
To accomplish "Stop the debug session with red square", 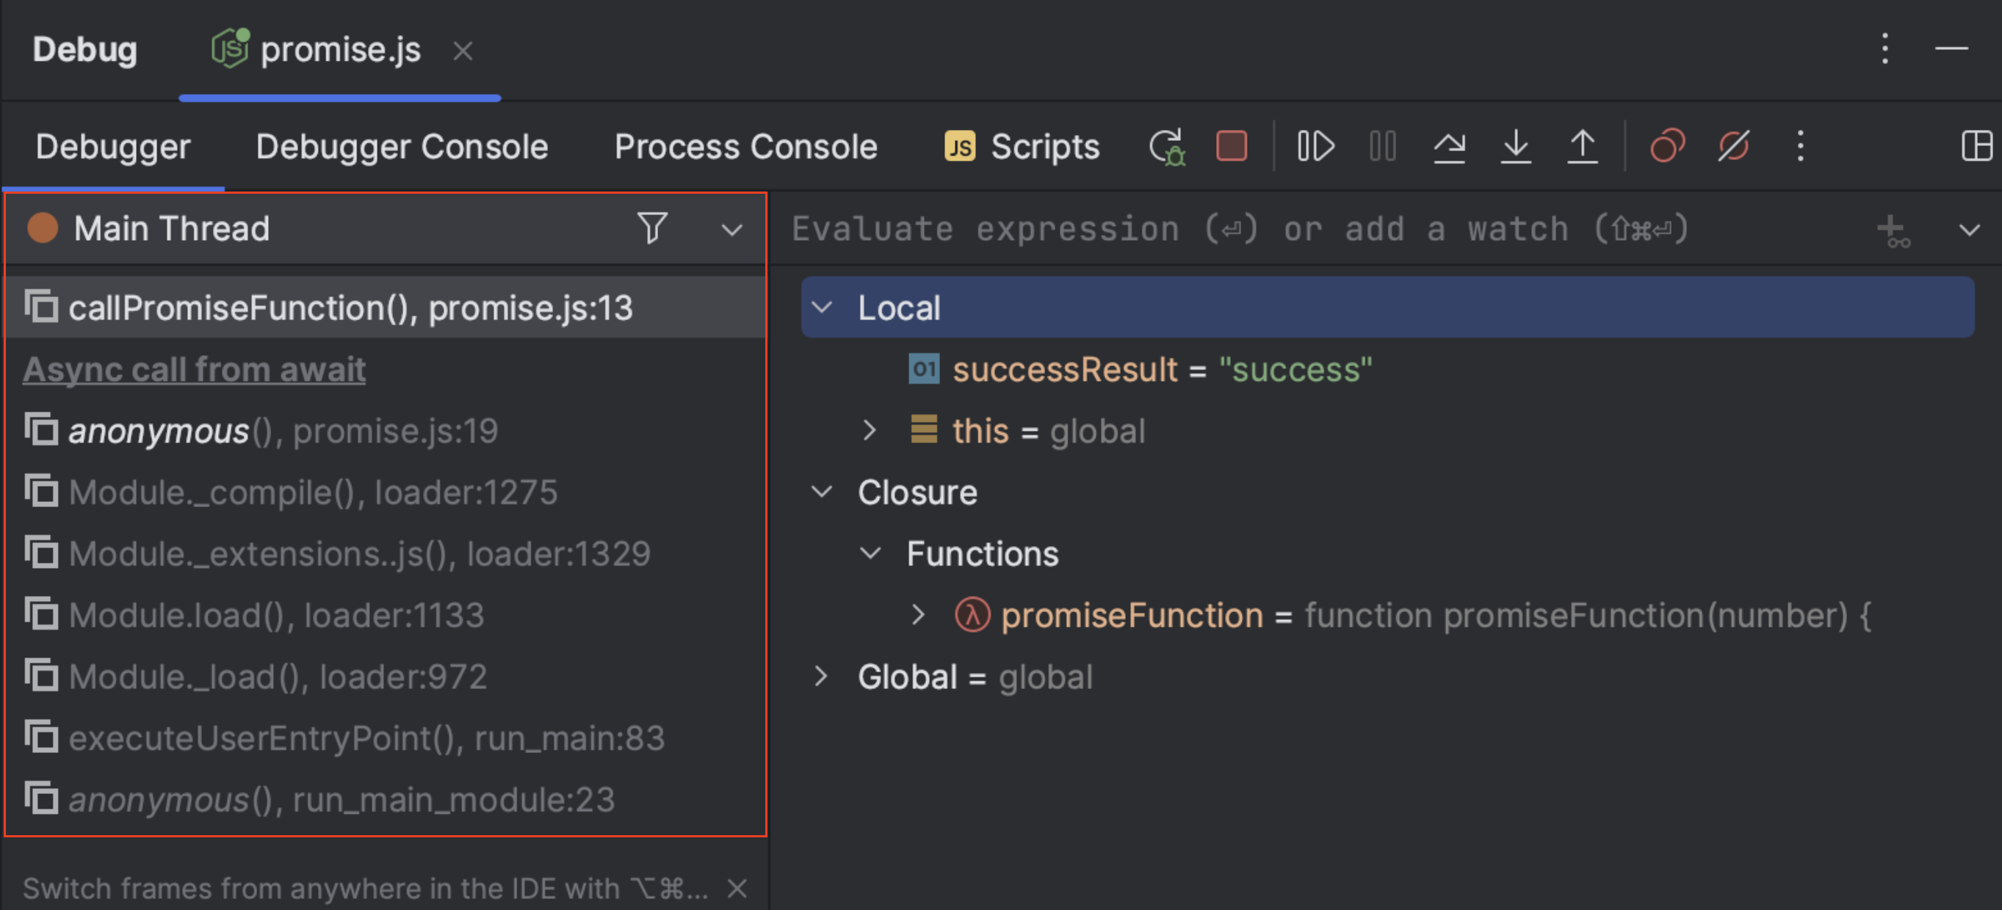I will pos(1232,146).
